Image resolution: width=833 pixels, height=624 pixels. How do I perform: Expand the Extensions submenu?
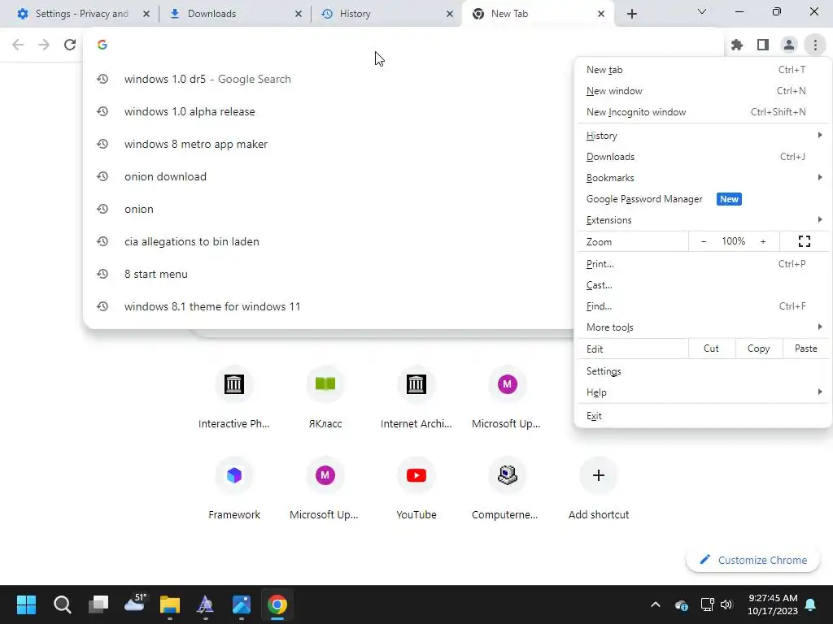pos(704,220)
